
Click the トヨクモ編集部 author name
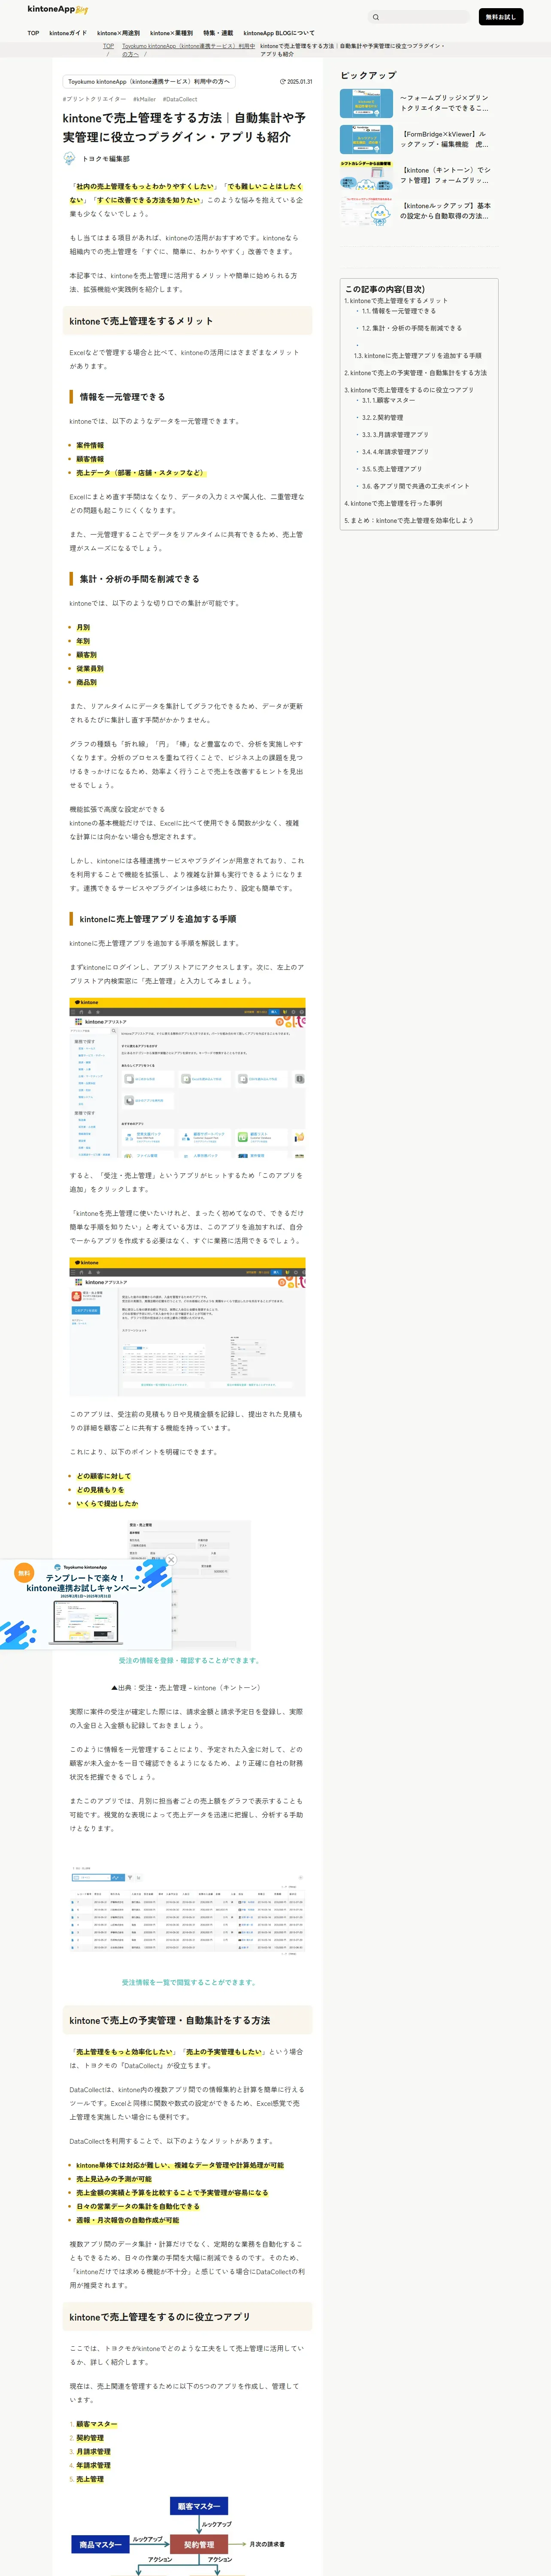[x=106, y=159]
